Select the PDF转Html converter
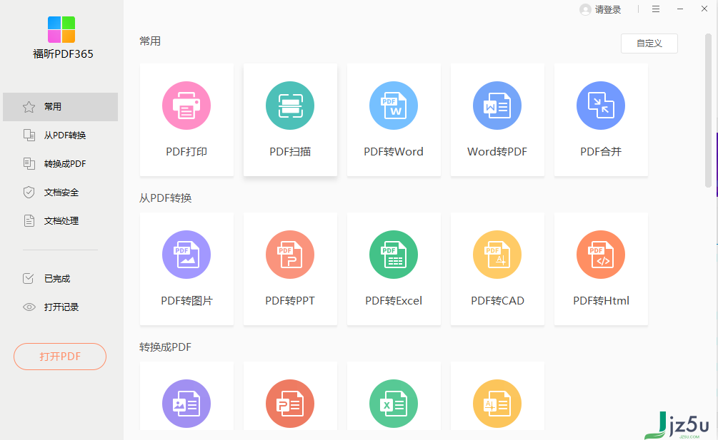The image size is (718, 440). point(601,269)
